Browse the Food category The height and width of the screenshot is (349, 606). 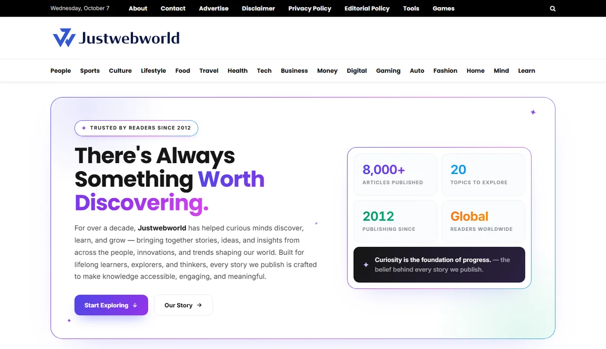click(182, 71)
